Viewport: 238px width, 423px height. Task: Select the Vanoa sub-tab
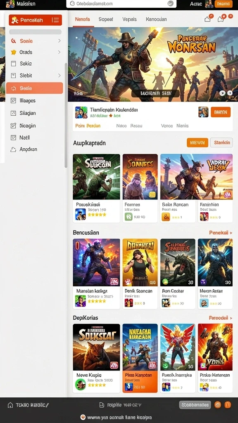(x=167, y=126)
